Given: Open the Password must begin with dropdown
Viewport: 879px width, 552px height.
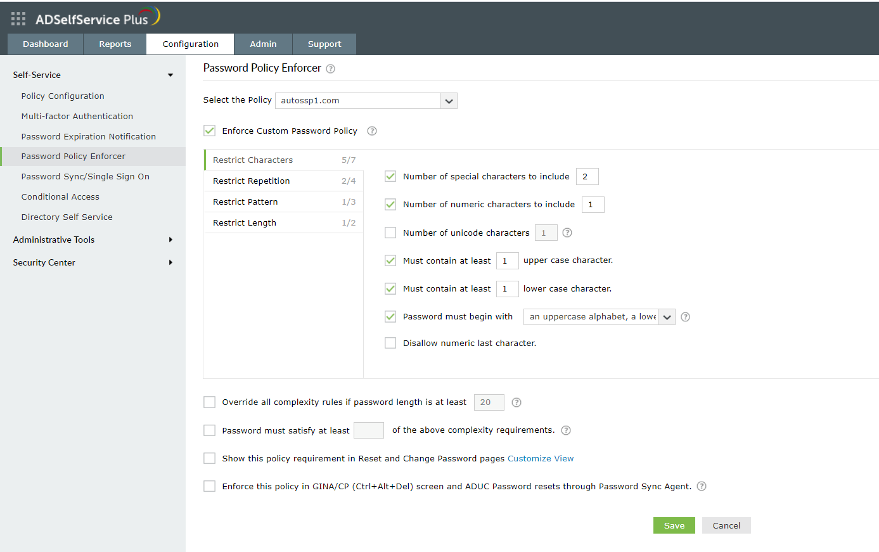Looking at the screenshot, I should point(667,317).
